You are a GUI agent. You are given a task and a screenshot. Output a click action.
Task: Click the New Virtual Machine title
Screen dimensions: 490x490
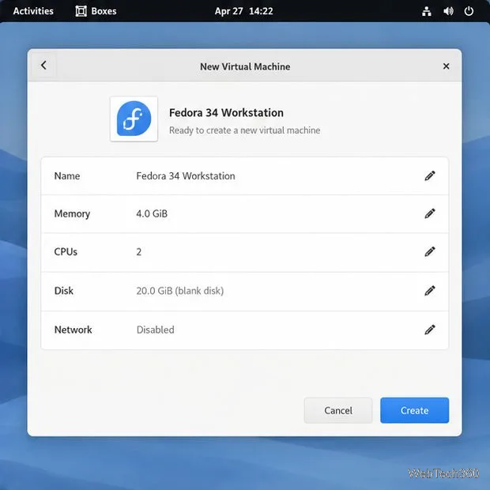(x=245, y=66)
